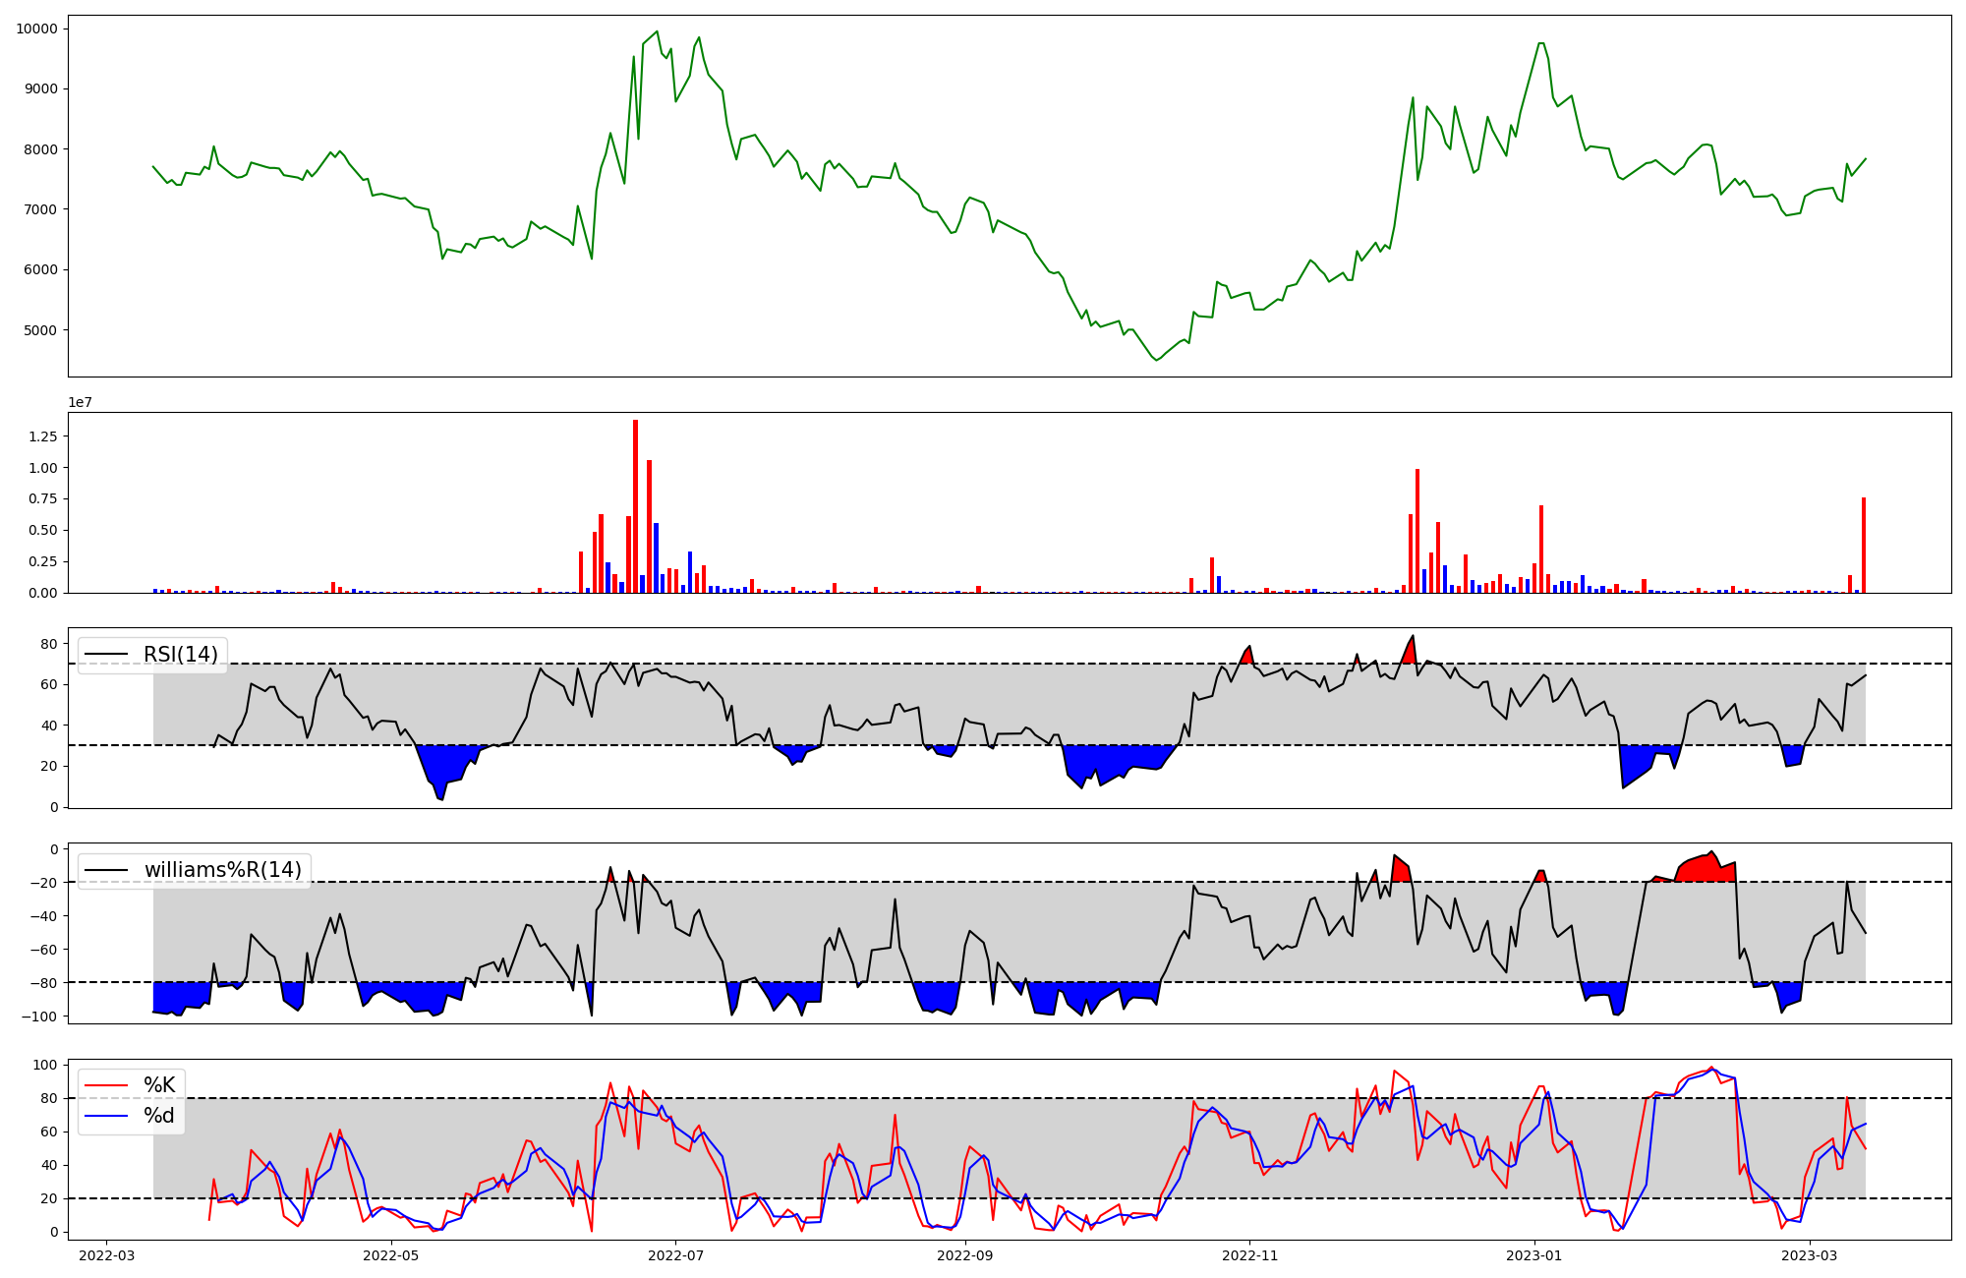Image resolution: width=1966 pixels, height=1278 pixels.
Task: Click the %d legend entry
Action: tap(159, 1116)
